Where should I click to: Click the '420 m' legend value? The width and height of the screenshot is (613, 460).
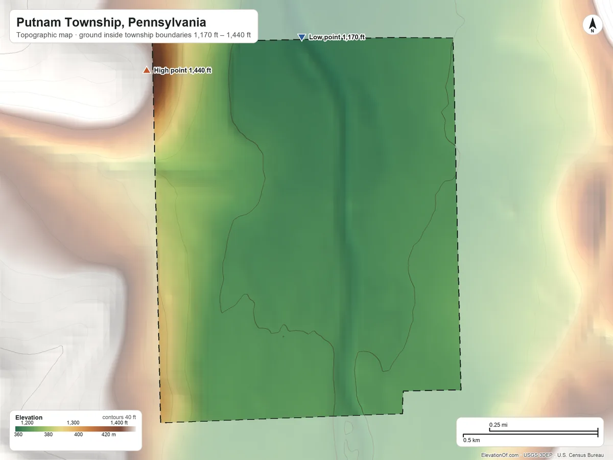point(109,435)
